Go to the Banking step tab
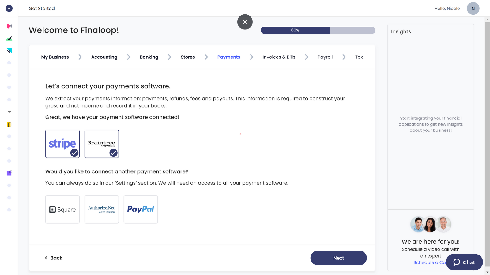Image resolution: width=490 pixels, height=275 pixels. 149,57
